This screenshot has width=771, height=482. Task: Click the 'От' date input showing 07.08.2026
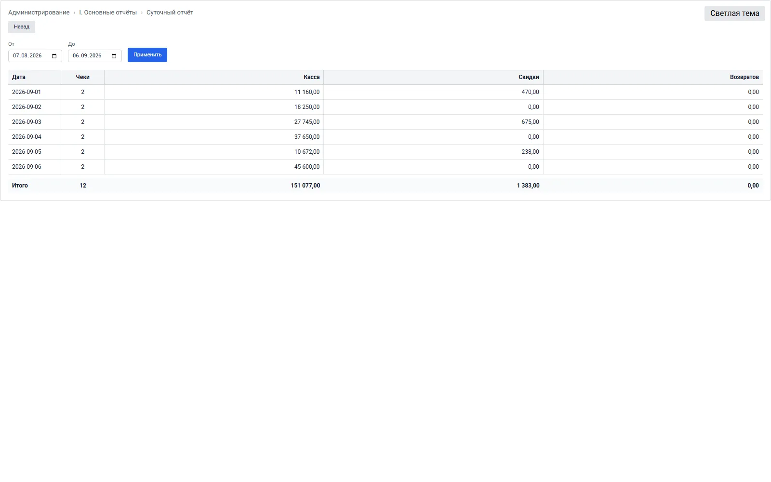[x=35, y=56]
